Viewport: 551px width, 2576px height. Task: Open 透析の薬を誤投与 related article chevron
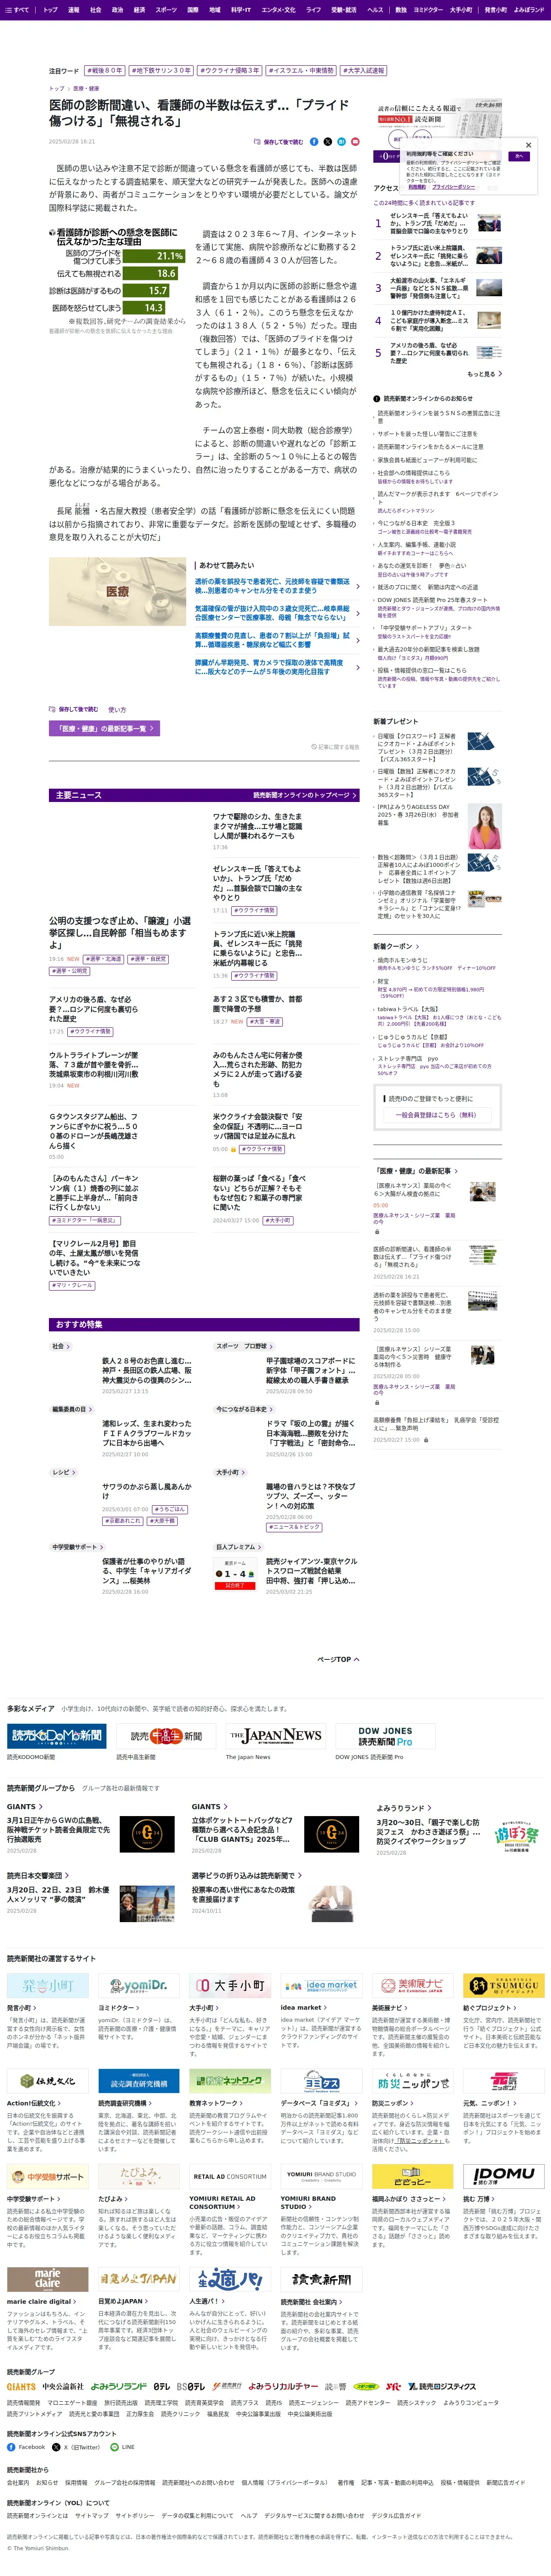pos(358,586)
